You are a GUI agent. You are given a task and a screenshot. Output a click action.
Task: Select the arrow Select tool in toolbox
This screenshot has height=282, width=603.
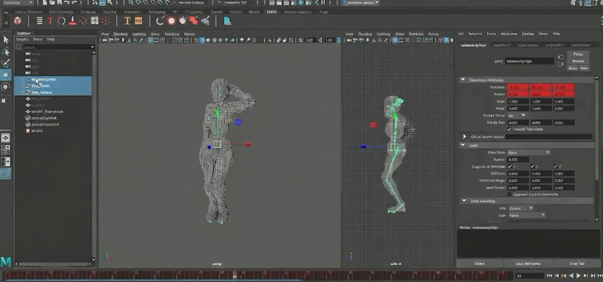tap(6, 40)
